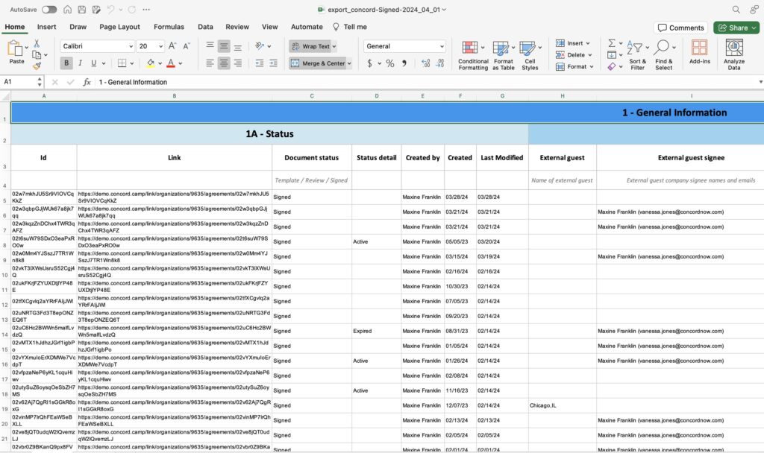Disable Wrap Text for the selection

pos(308,46)
